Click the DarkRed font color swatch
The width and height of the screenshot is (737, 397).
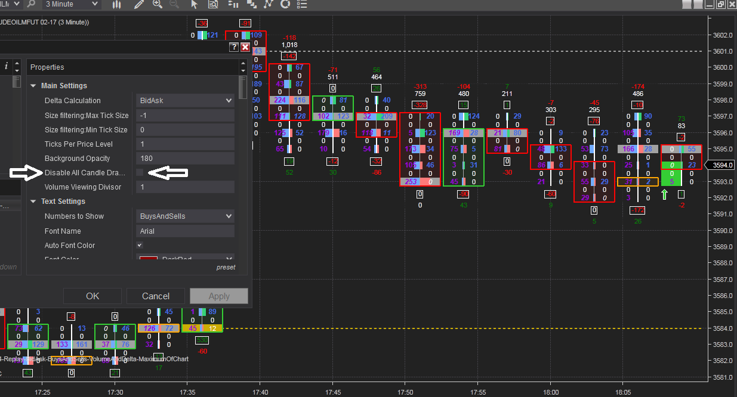click(148, 259)
